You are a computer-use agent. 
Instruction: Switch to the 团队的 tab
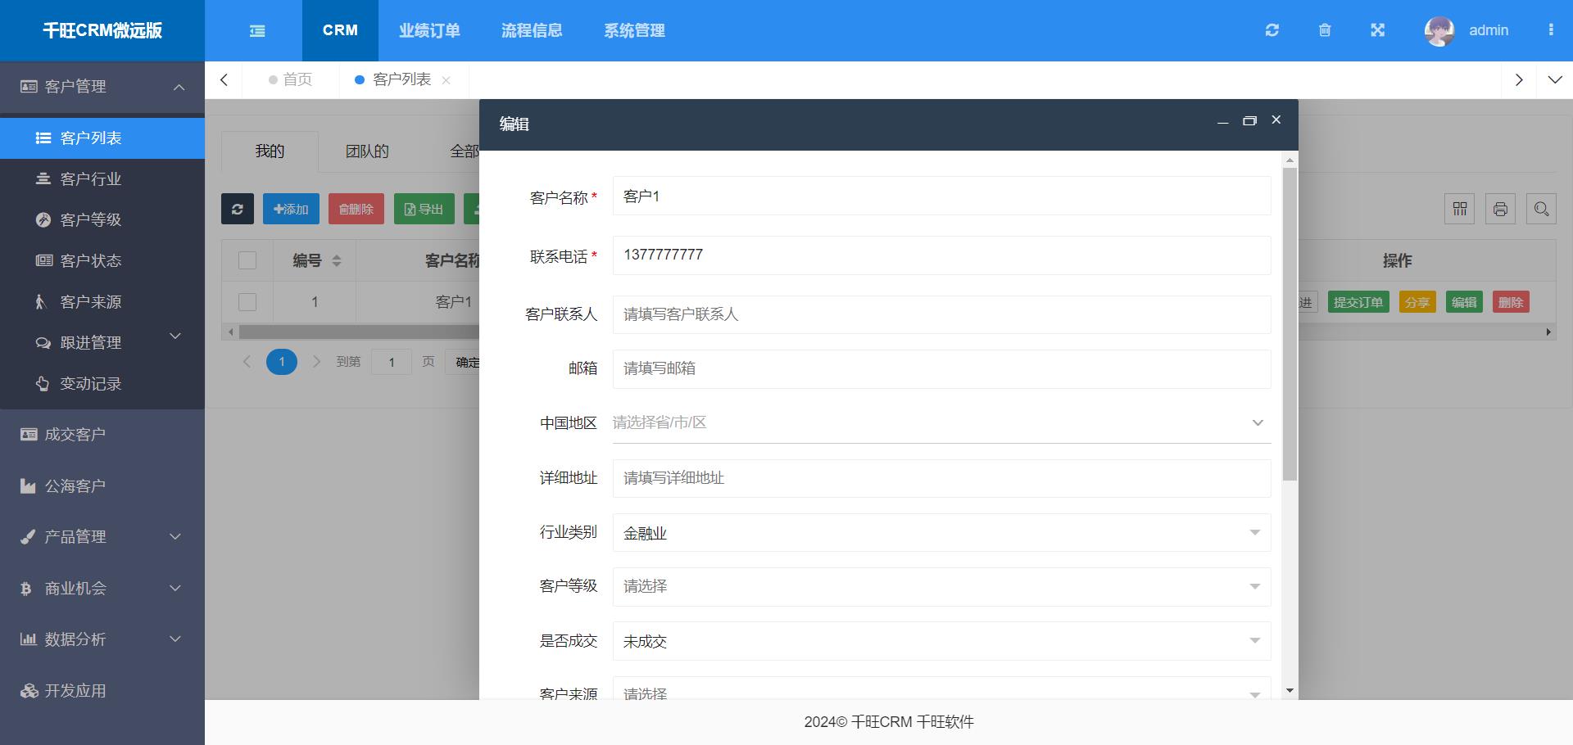(x=366, y=151)
